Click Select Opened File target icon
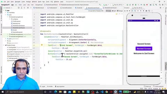The width and height of the screenshot is (167, 94). (x=19, y=8)
